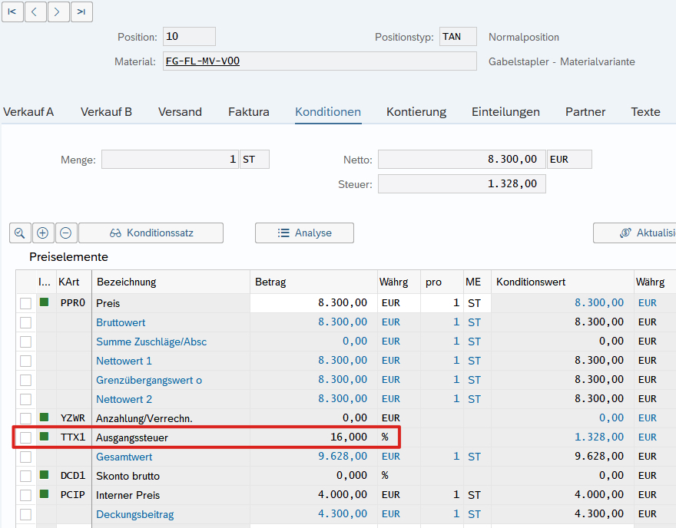This screenshot has width=676, height=528.
Task: Delete row with minus icon
Action: pos(65,233)
